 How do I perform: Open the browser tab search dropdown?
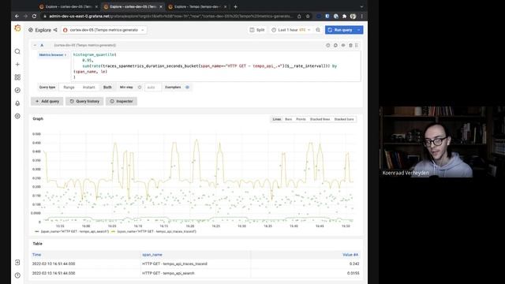361,6
